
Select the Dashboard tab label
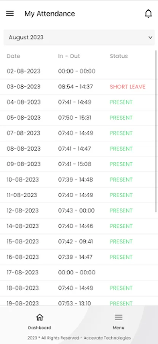point(40,328)
